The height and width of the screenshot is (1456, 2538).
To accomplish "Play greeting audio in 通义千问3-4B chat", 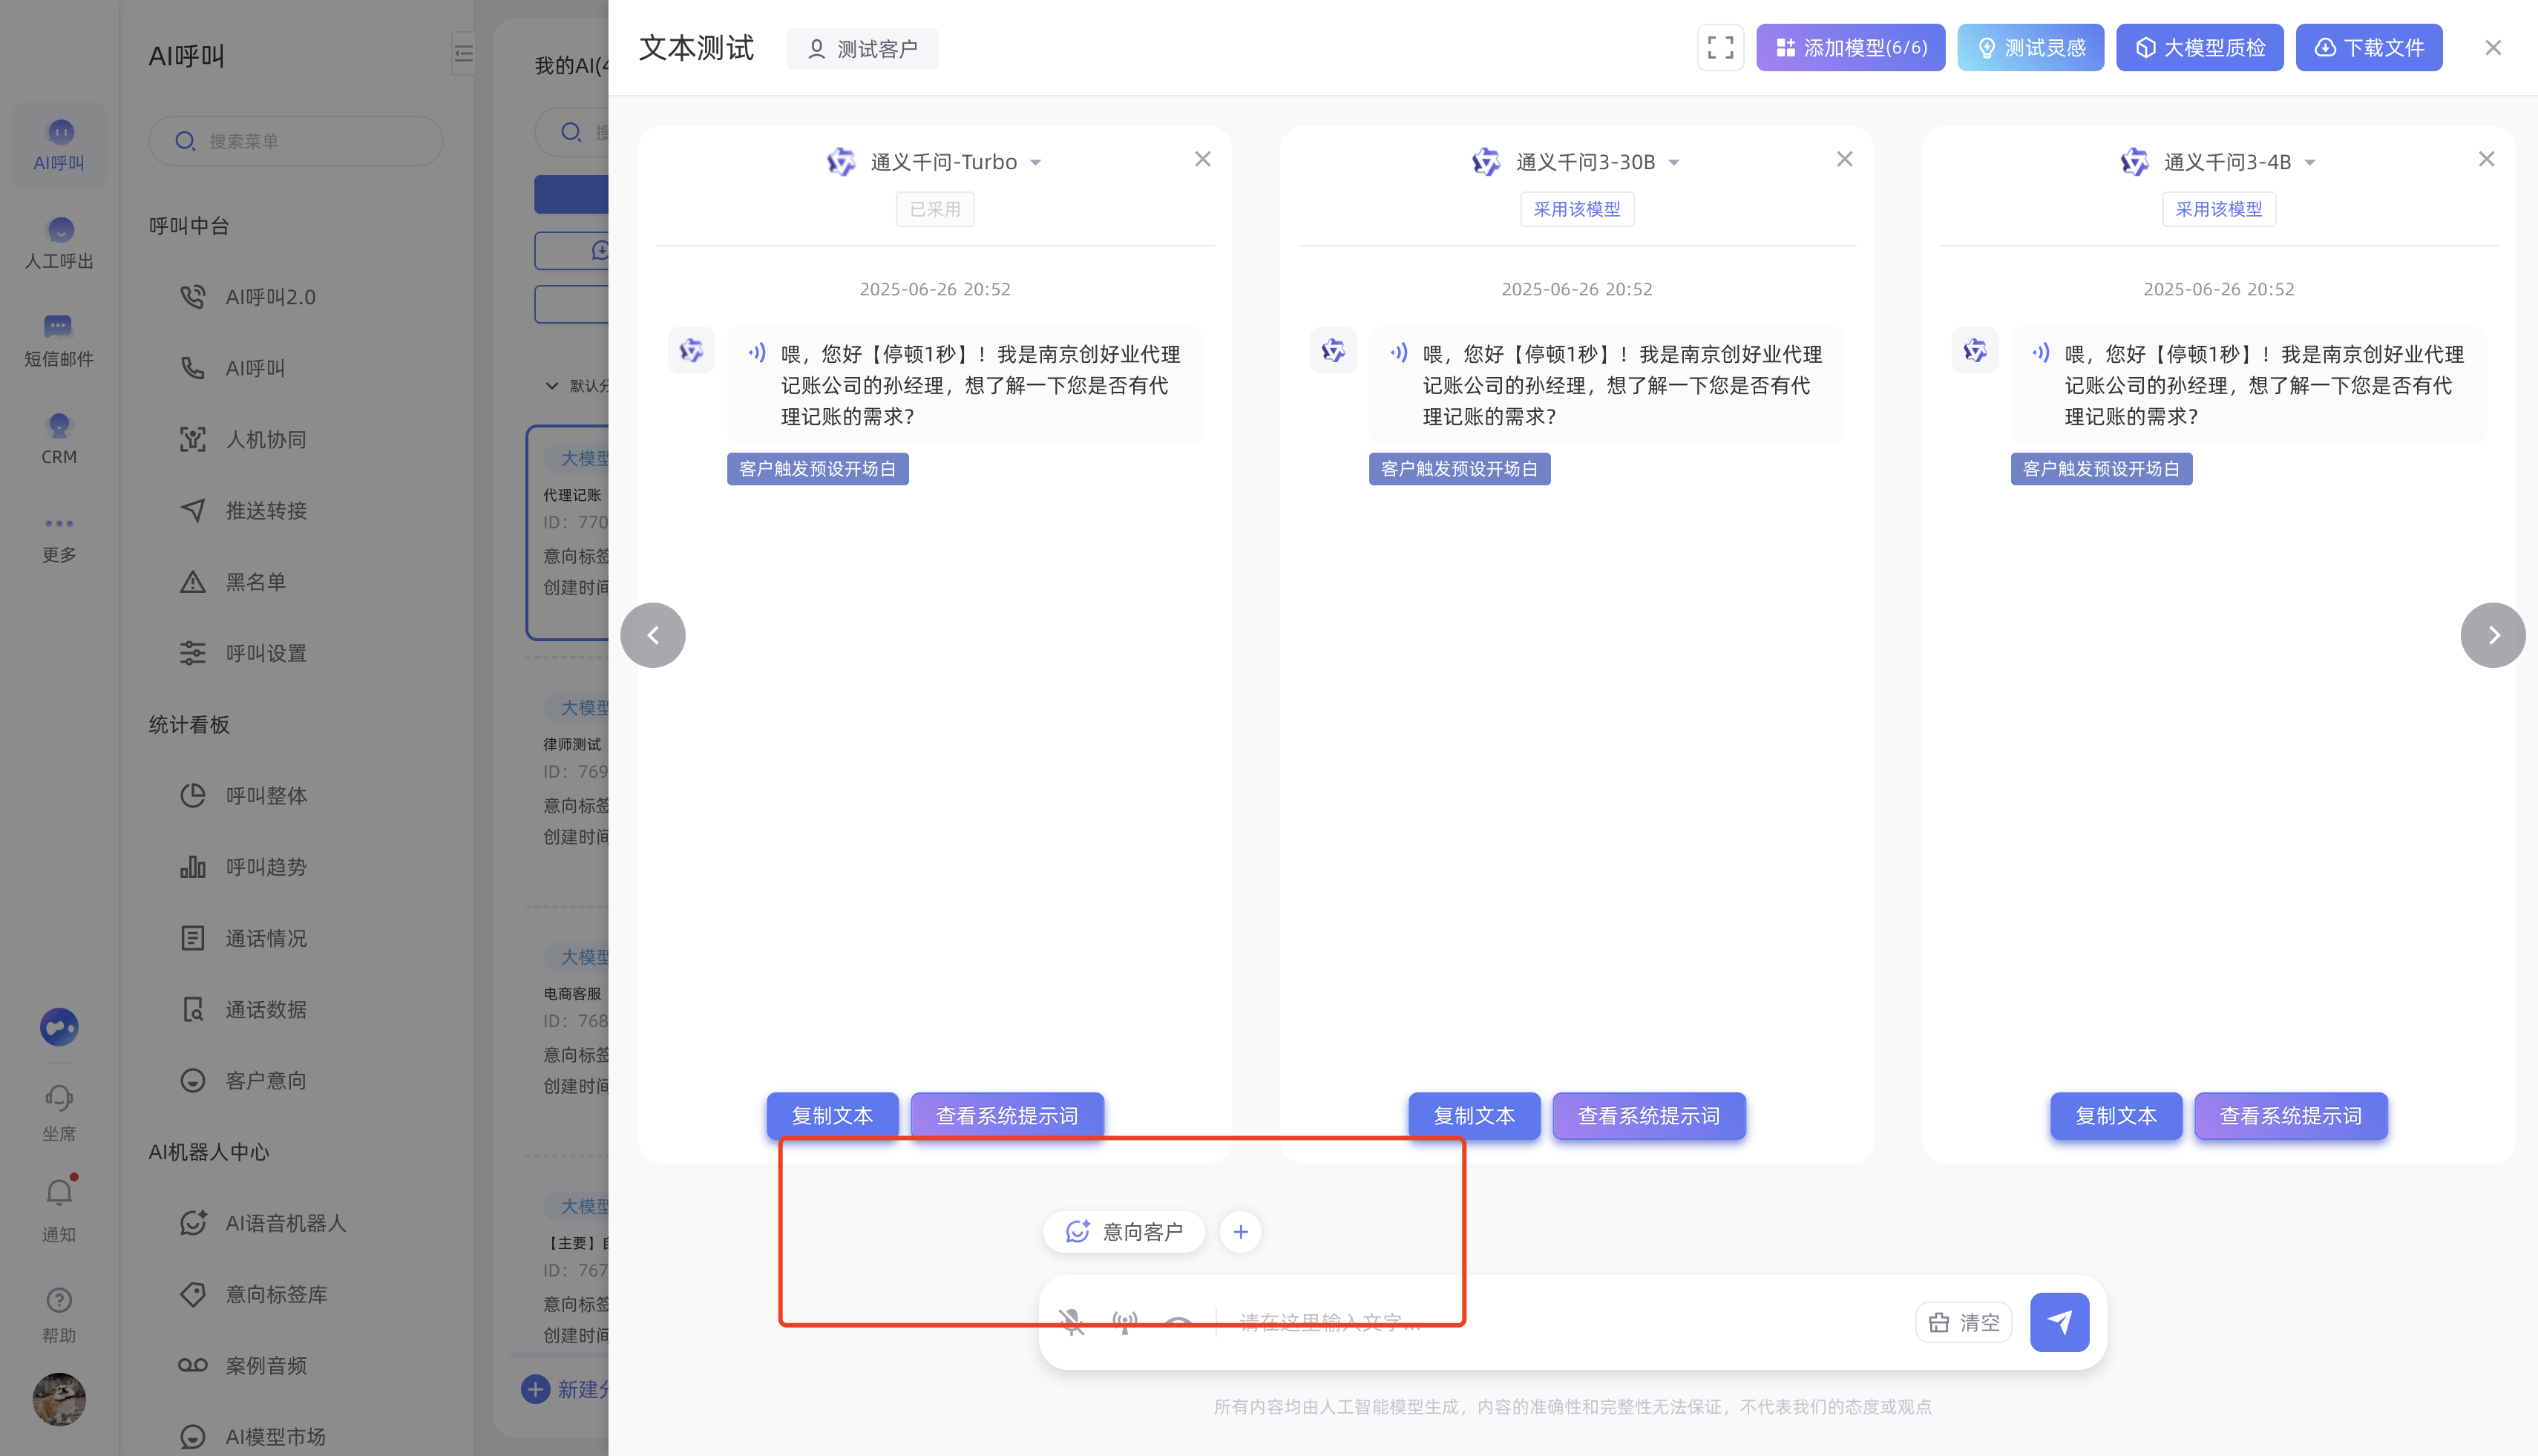I will click(x=2041, y=352).
